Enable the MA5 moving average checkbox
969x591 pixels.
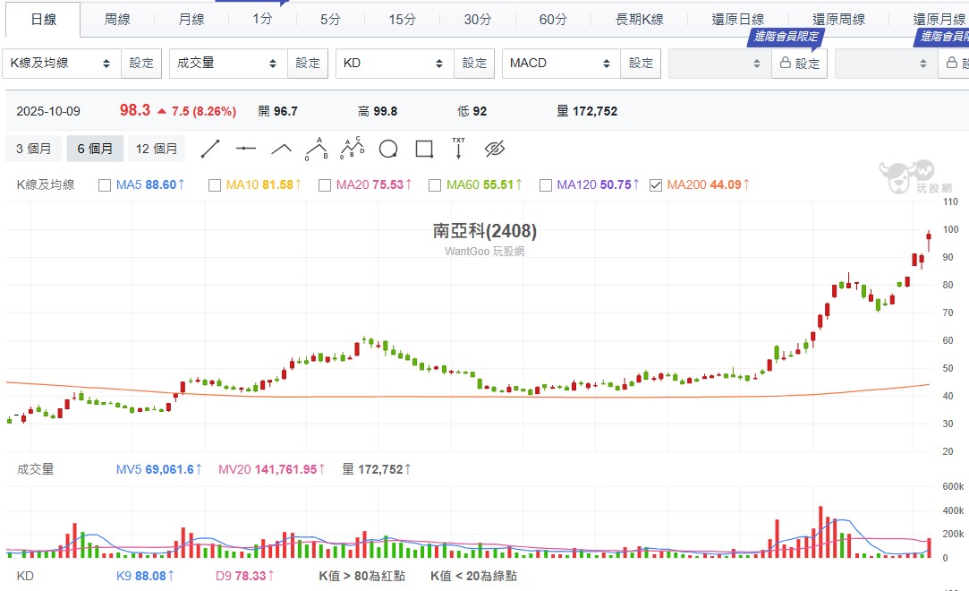click(105, 185)
